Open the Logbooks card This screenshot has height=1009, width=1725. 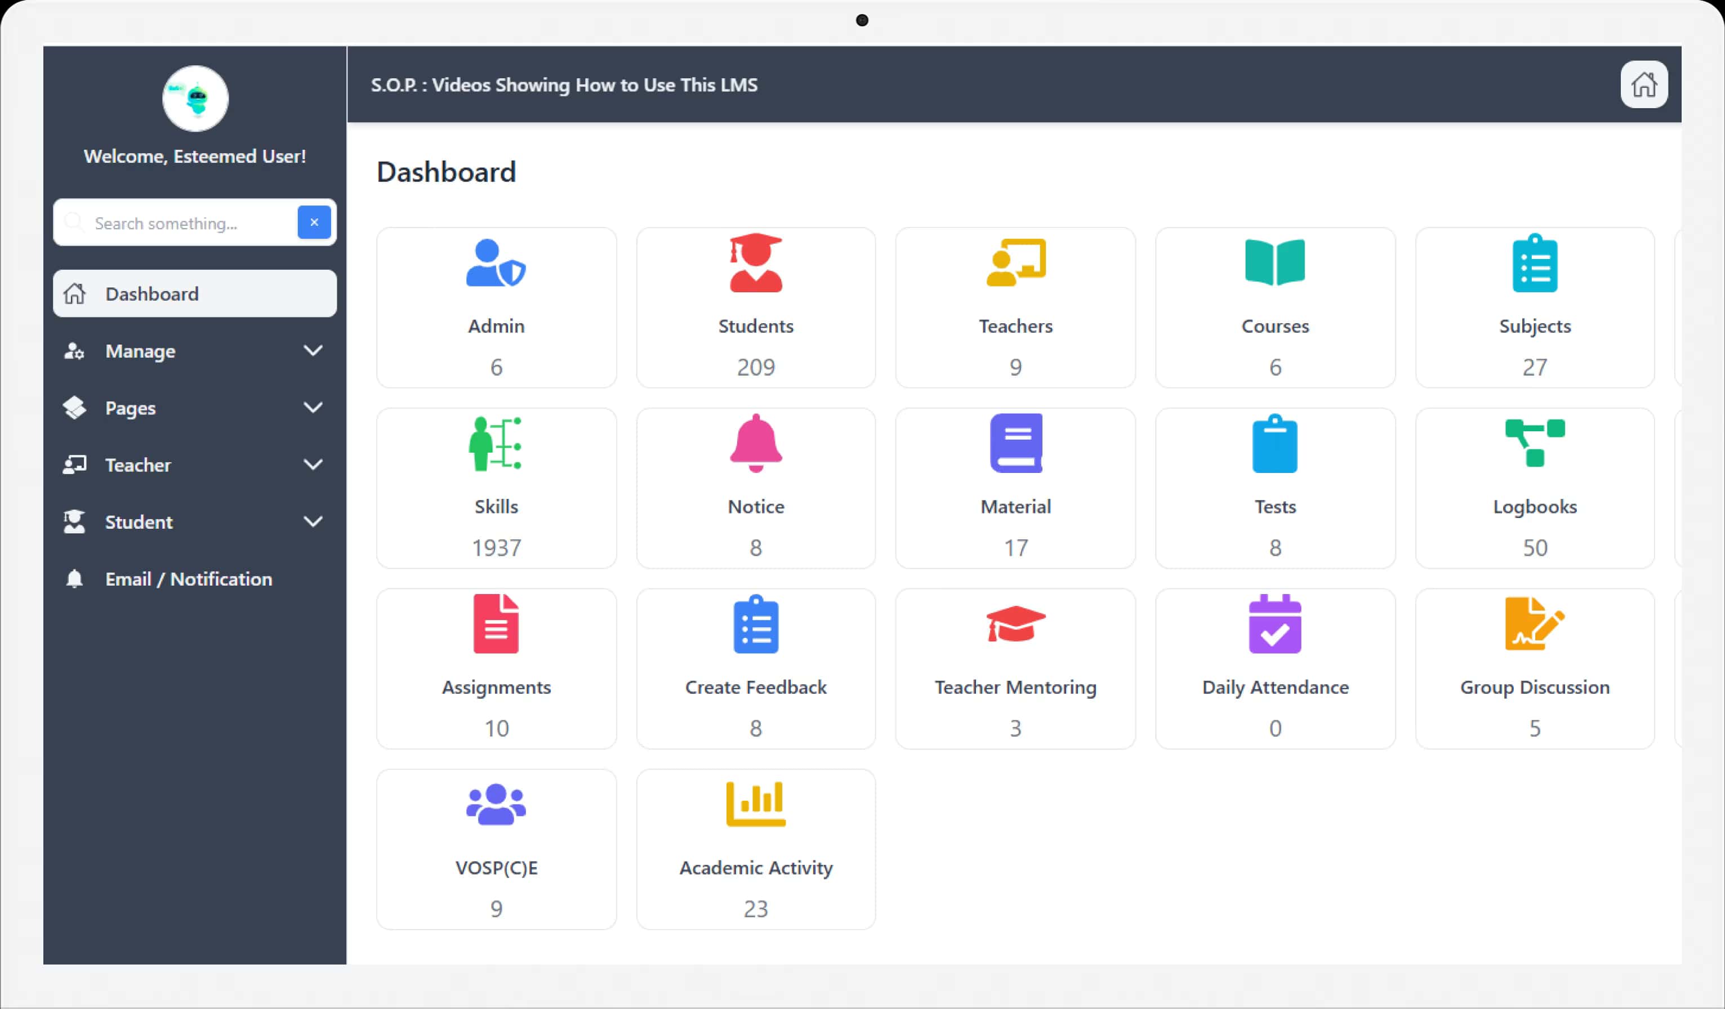click(x=1535, y=488)
